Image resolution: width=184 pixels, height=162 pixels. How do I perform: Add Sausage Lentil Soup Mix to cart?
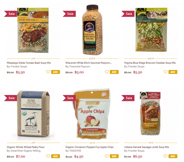(173, 156)
